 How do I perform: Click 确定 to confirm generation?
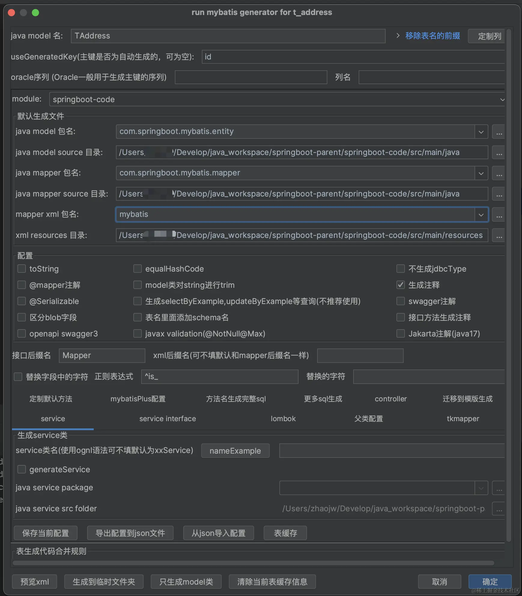[490, 582]
